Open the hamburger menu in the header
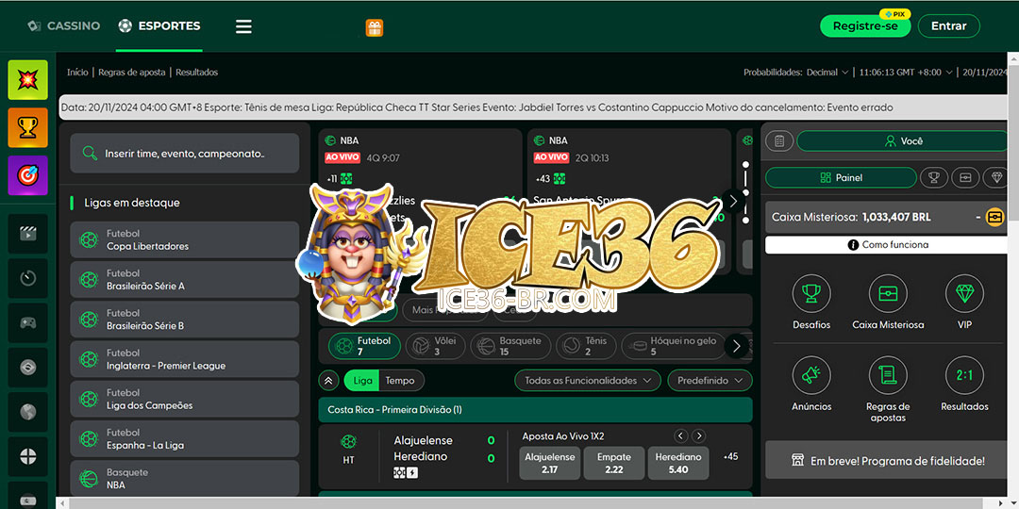 click(243, 26)
